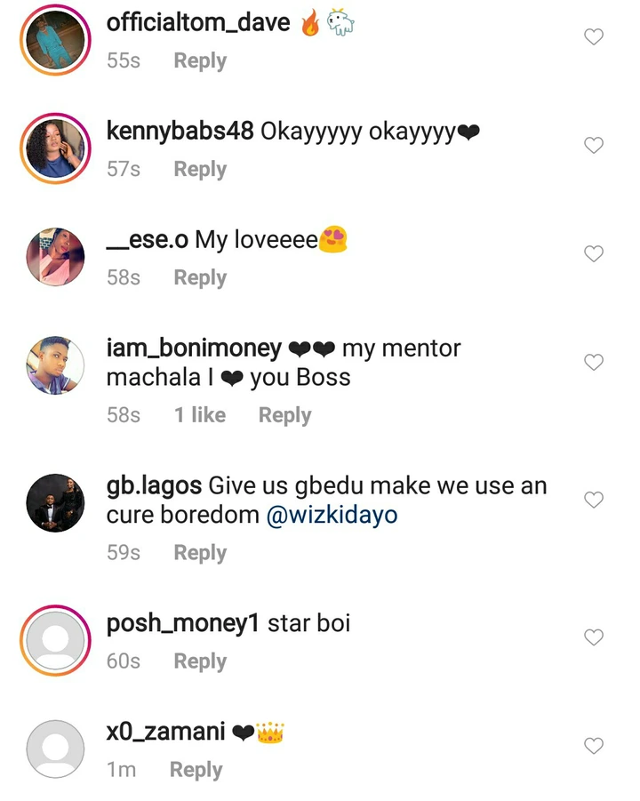Tap the heart on kennybabs48's comment

pyautogui.click(x=593, y=145)
